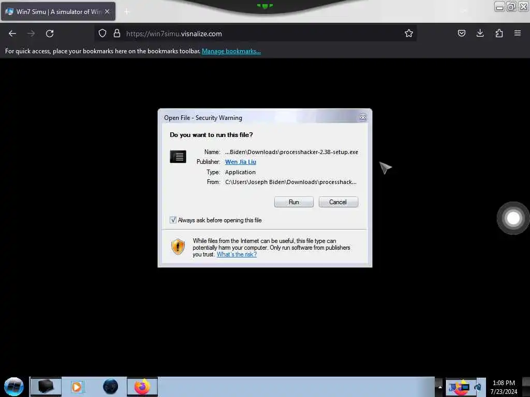Click the Run button in security warning
Viewport: 530px width, 397px height.
[x=293, y=202]
